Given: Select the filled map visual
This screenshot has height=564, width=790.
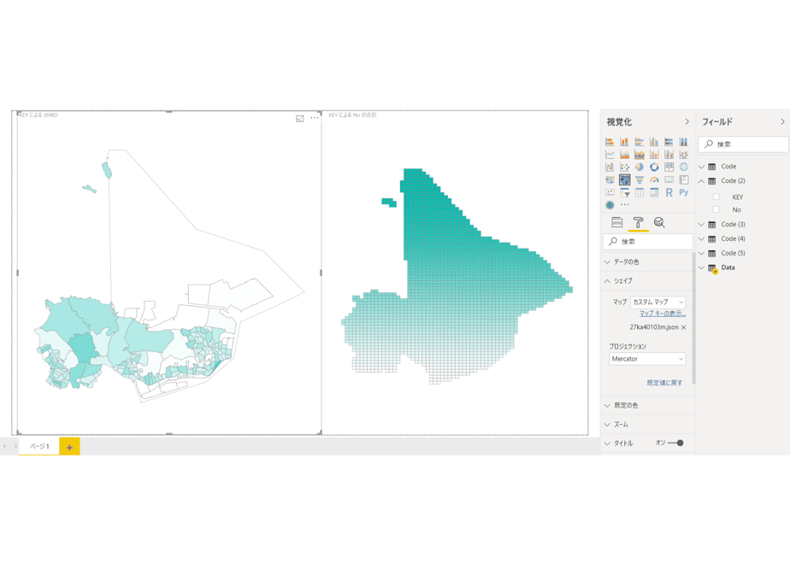Looking at the screenshot, I should [x=610, y=179].
